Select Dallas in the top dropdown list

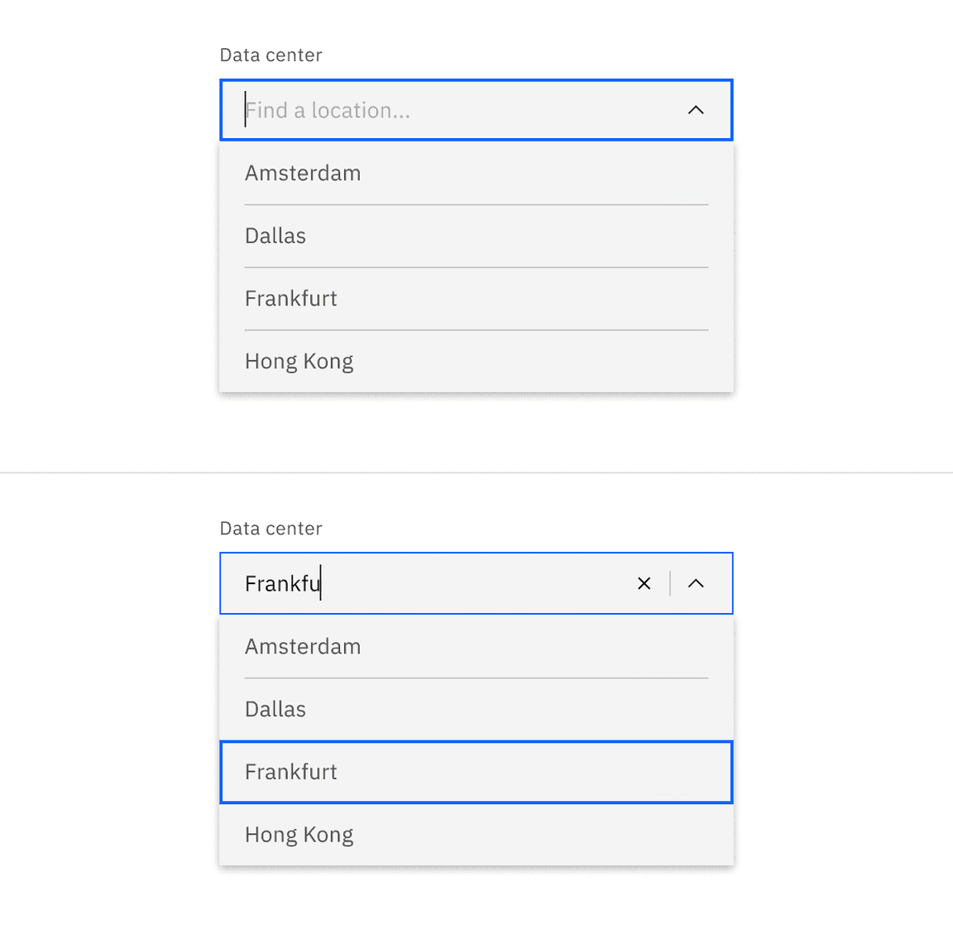point(275,236)
